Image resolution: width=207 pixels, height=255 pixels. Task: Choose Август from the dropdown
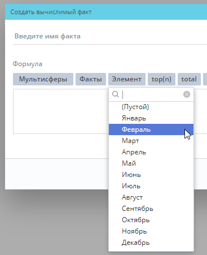point(151,197)
